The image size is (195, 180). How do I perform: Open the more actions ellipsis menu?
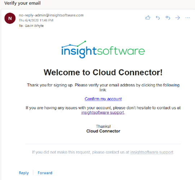coord(187,18)
